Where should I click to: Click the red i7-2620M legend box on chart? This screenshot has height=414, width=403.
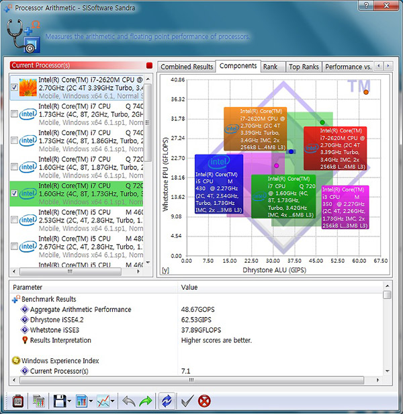click(335, 149)
